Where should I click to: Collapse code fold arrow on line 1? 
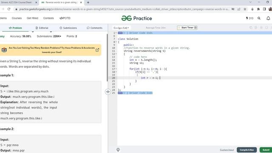click(116, 33)
